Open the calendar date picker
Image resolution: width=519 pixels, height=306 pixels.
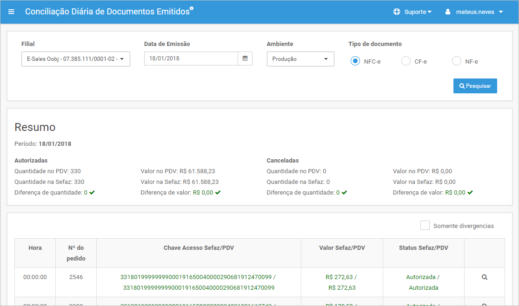point(245,59)
